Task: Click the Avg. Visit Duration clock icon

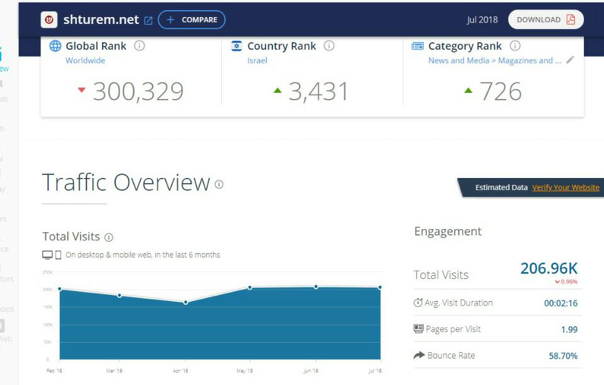Action: 418,303
